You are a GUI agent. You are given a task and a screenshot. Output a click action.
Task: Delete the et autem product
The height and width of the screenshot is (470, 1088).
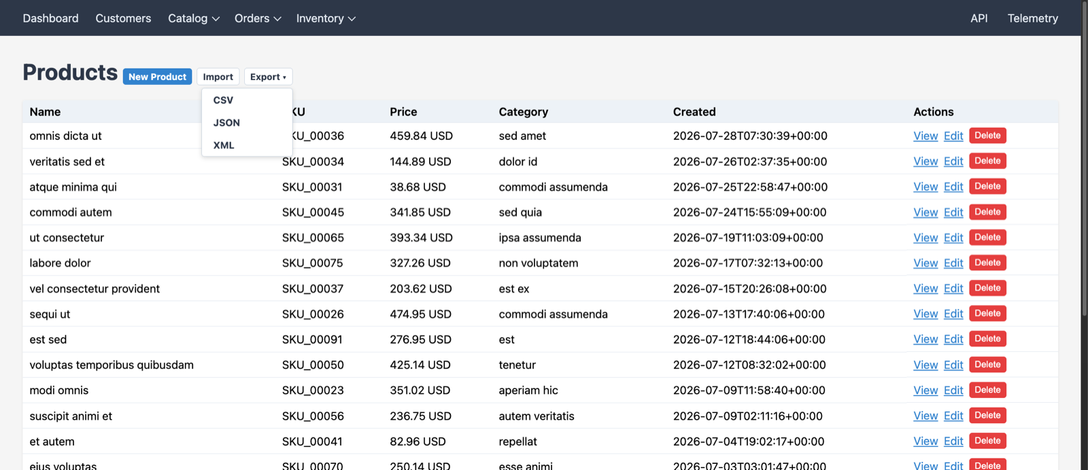tap(987, 441)
